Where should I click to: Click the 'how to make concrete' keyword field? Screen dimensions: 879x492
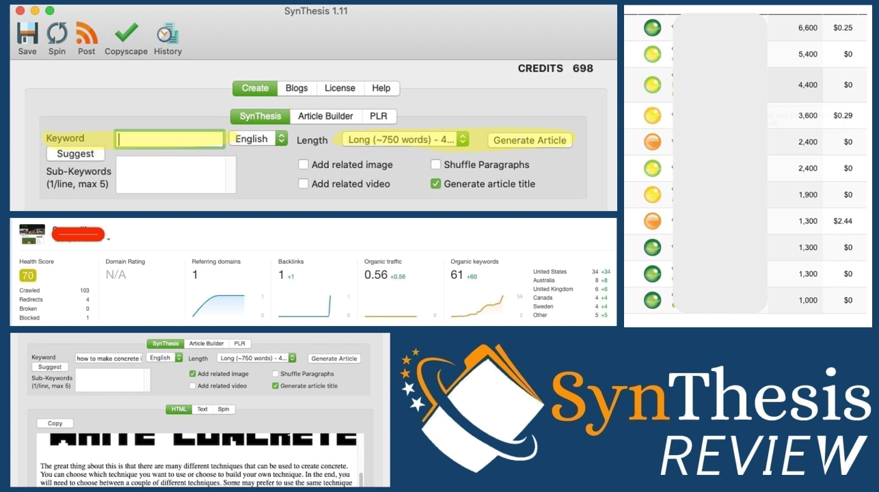point(109,358)
